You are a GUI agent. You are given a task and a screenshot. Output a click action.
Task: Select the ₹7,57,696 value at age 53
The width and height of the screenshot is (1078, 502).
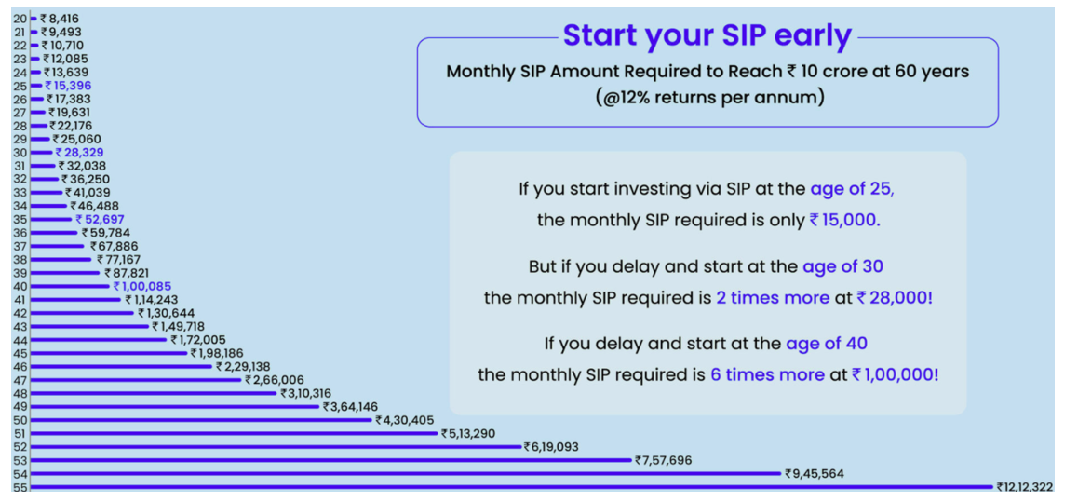(663, 460)
